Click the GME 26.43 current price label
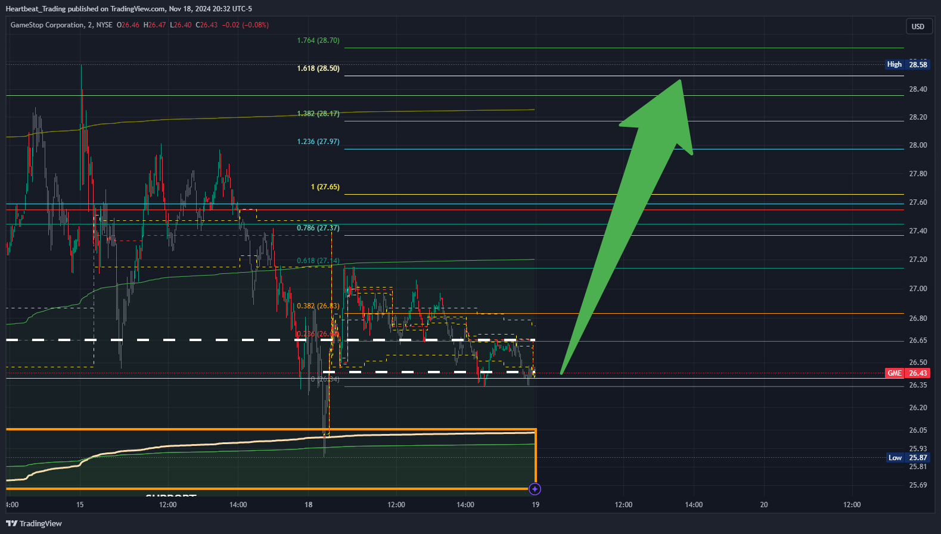941x534 pixels. coord(907,373)
